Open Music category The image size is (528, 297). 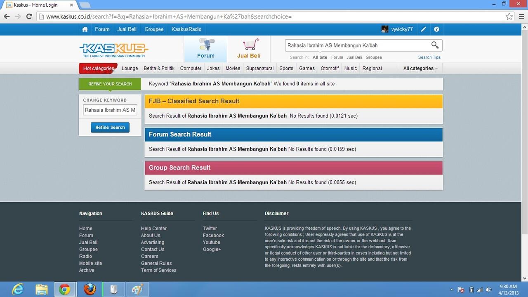tap(351, 68)
